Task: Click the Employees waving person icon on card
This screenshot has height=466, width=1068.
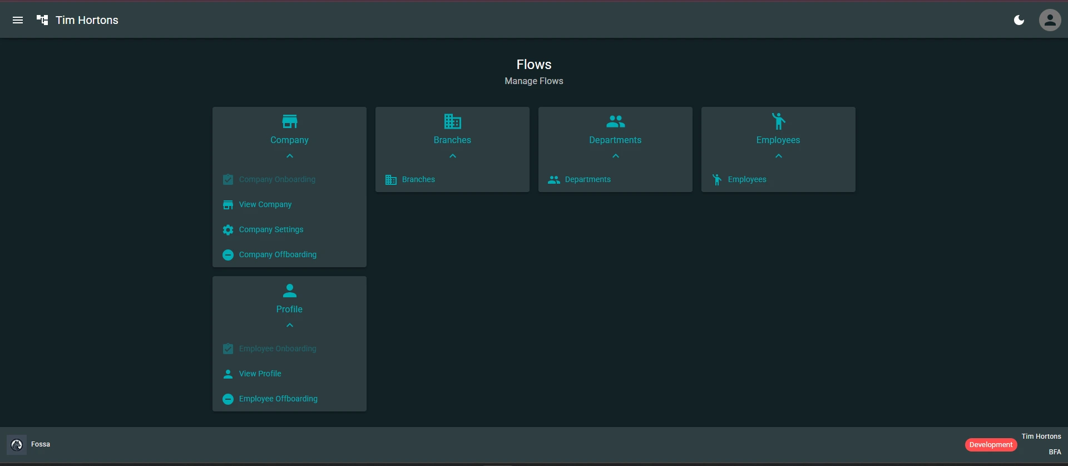Action: [x=778, y=121]
